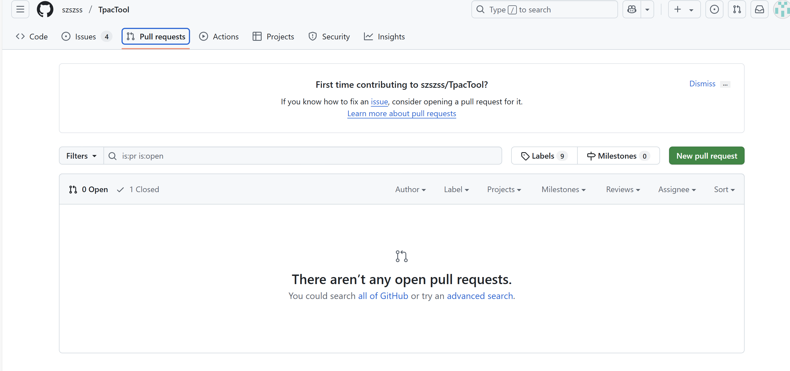This screenshot has height=371, width=790.
Task: Show the 0 Open pull requests
Action: [x=89, y=189]
